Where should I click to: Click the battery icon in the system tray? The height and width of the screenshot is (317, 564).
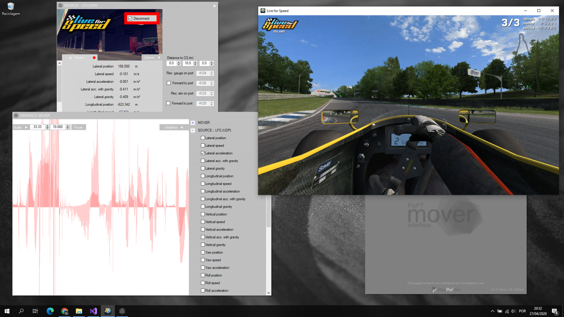tap(499, 311)
